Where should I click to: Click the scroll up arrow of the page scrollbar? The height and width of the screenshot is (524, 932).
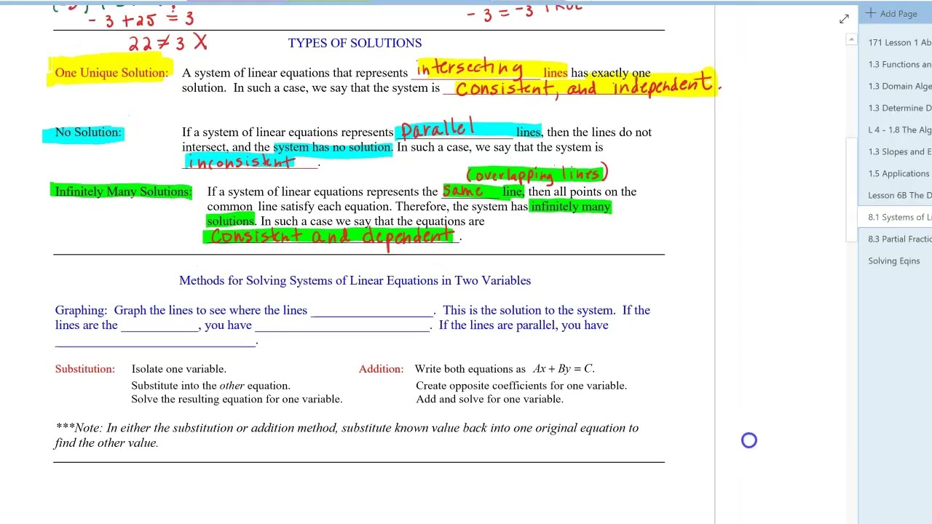851,40
